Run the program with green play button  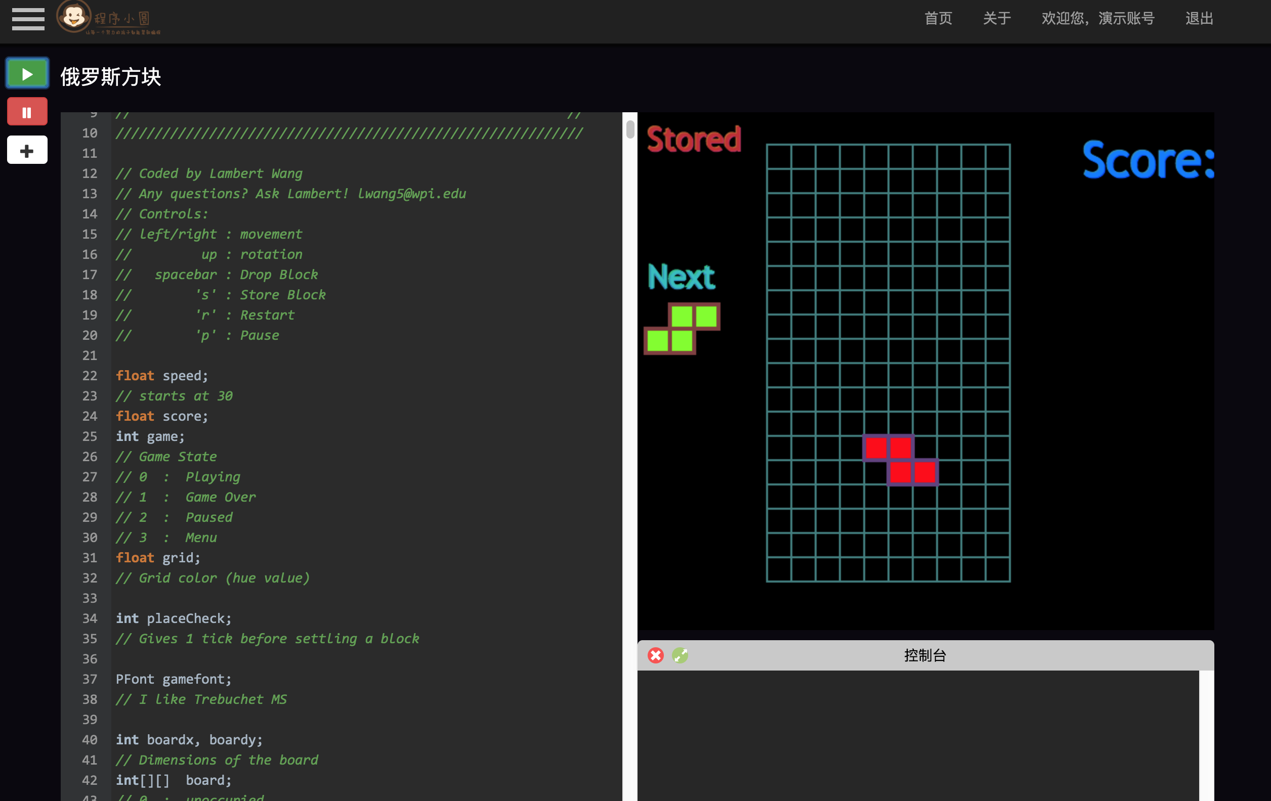pyautogui.click(x=27, y=74)
